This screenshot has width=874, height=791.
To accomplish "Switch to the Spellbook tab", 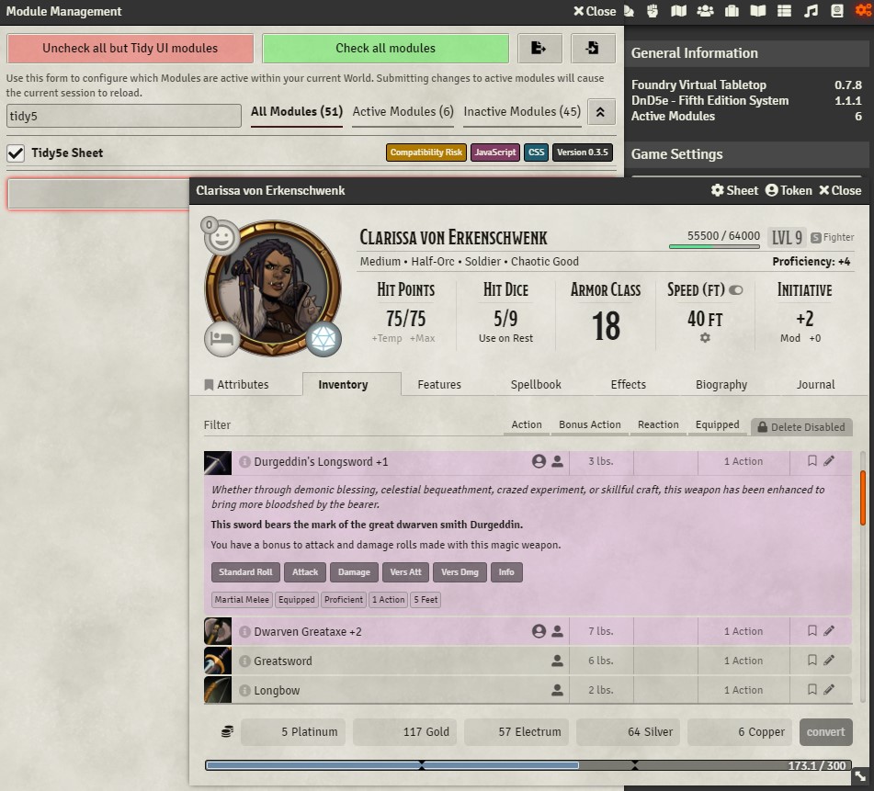I will (536, 384).
